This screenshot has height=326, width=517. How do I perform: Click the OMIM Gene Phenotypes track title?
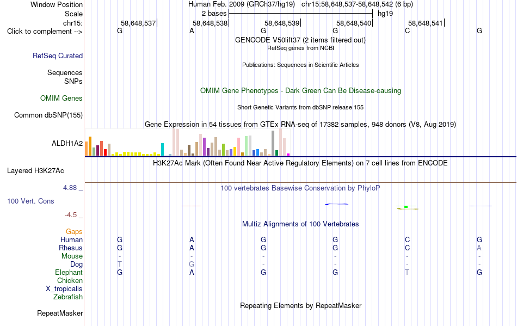(300, 91)
